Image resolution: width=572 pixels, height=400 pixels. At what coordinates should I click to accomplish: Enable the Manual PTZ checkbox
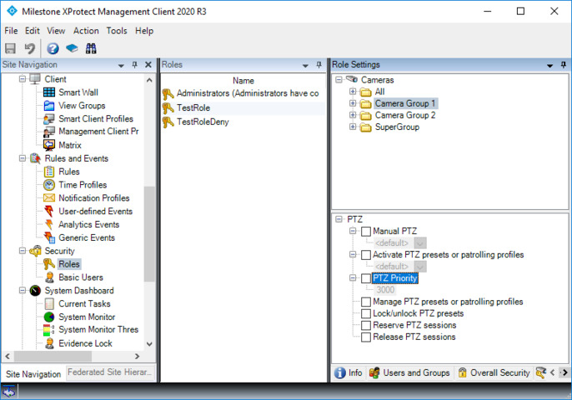tap(366, 231)
